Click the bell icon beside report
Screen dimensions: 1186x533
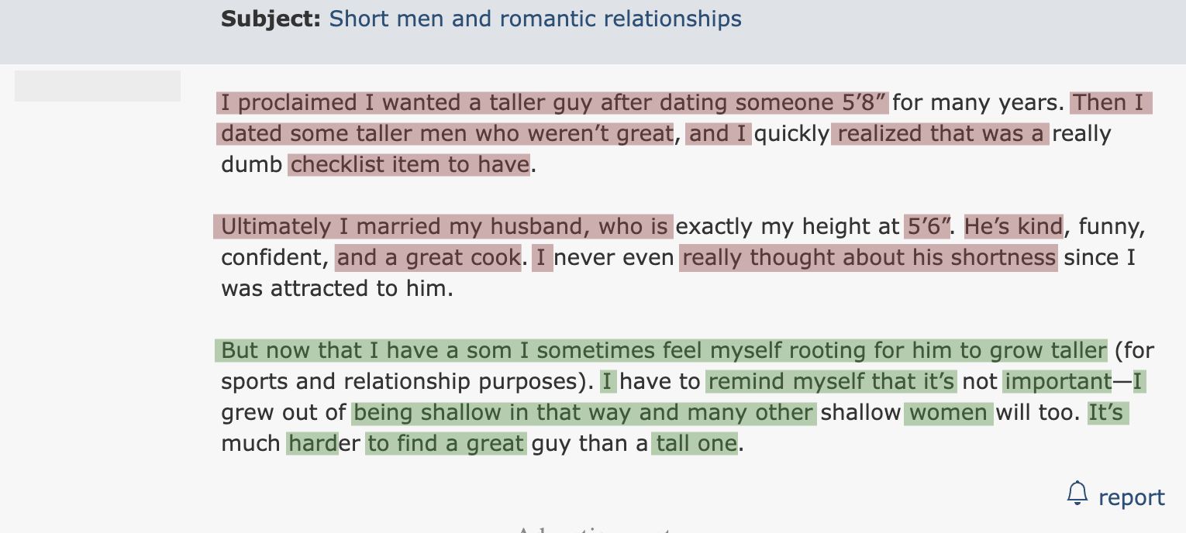(1077, 494)
